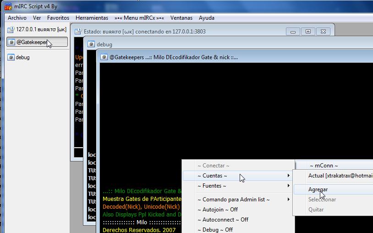Open the Herramientas menu
Screen dimensions: 373x233
tap(92, 18)
